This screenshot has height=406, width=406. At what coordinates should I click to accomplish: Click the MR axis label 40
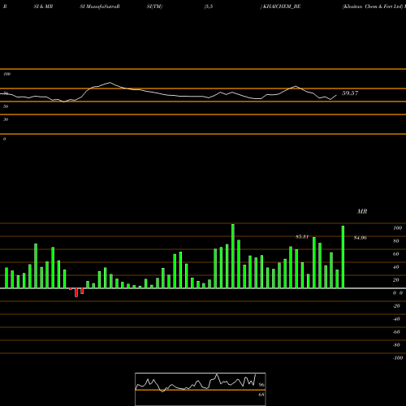(396, 267)
